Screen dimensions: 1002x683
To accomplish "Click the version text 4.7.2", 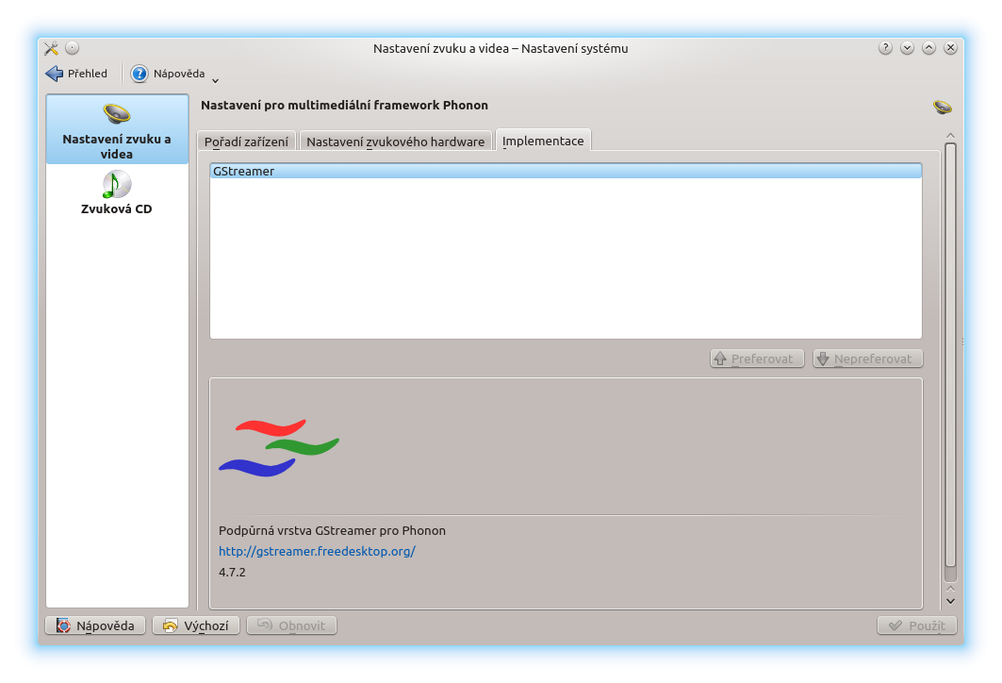I will pos(232,573).
